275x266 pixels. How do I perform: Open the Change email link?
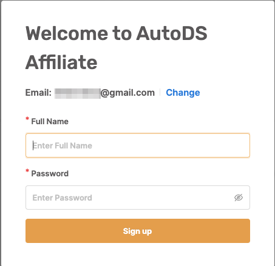point(183,93)
